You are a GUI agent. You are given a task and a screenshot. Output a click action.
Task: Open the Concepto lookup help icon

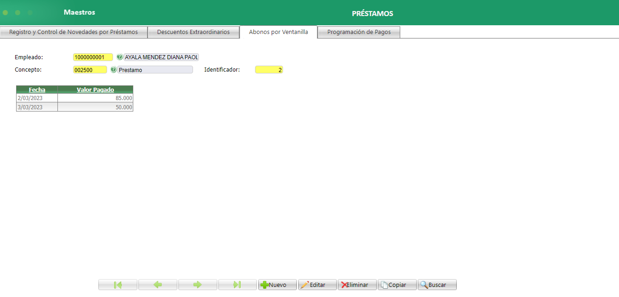tap(113, 69)
